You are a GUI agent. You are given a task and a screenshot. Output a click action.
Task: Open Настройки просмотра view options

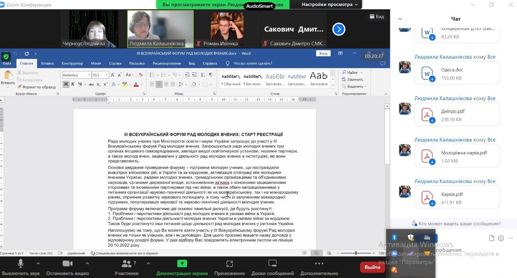(329, 5)
